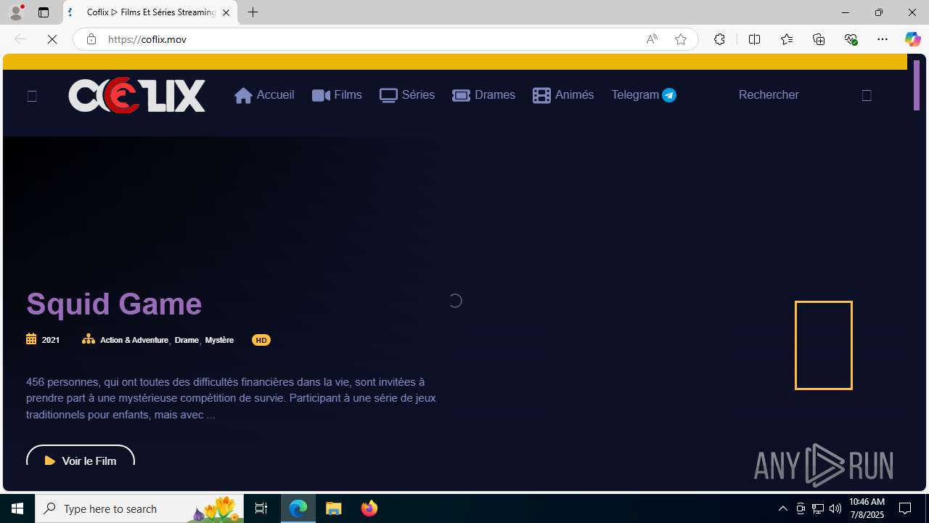Open the Drames section
Image resolution: width=929 pixels, height=523 pixels.
tap(483, 95)
